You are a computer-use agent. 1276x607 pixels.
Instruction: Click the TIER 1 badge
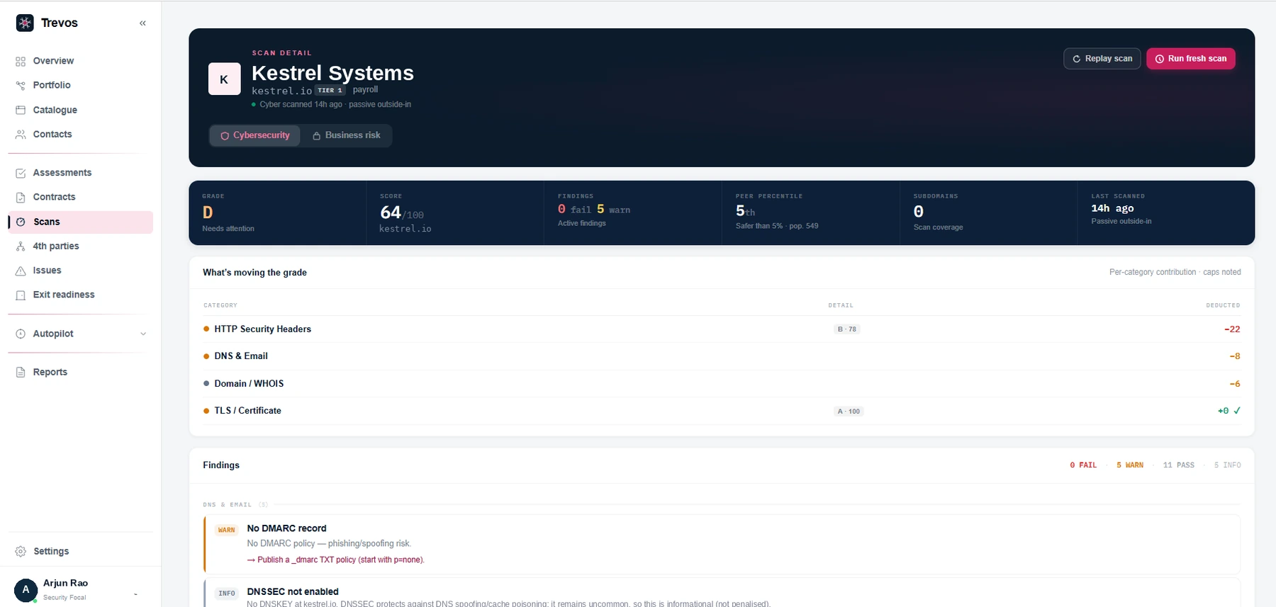coord(330,91)
